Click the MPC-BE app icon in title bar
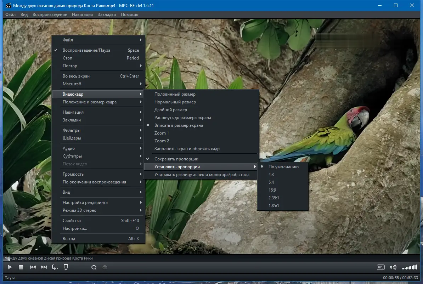The height and width of the screenshot is (284, 423). tap(8, 6)
